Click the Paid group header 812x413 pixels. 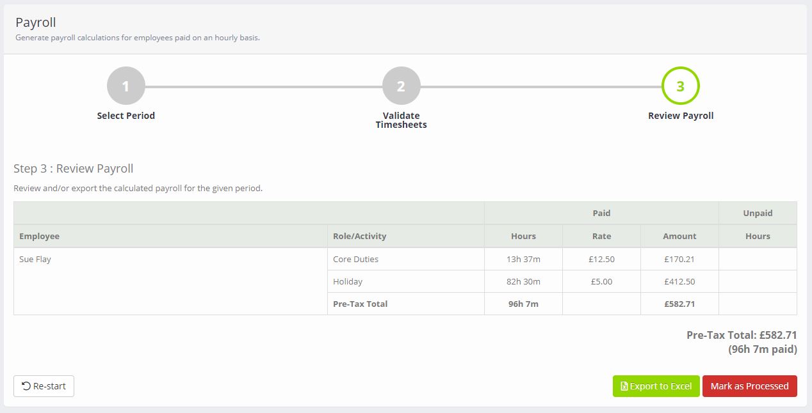[601, 213]
